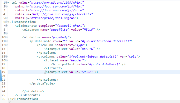180x103 pixels.
Task: Collapse fold marker at line 9
Action: 6,33
